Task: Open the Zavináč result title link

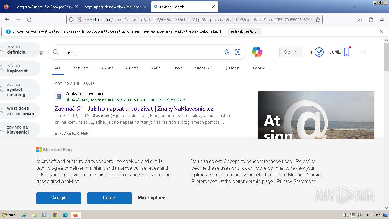Action: pos(134,109)
